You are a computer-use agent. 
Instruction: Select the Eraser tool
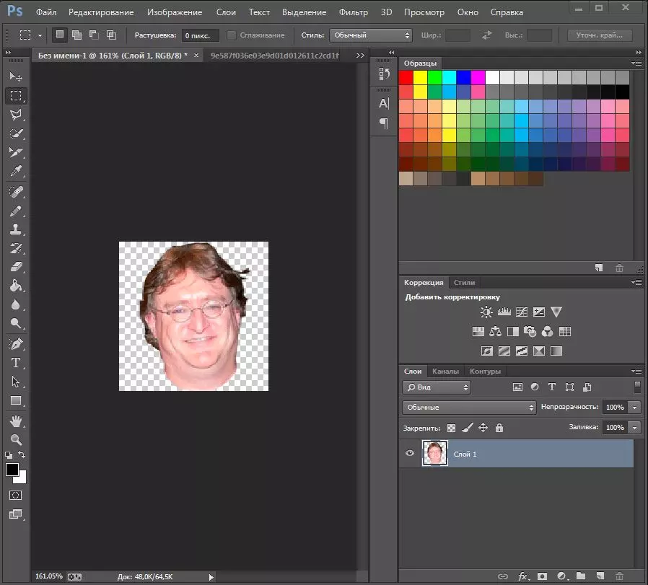16,267
